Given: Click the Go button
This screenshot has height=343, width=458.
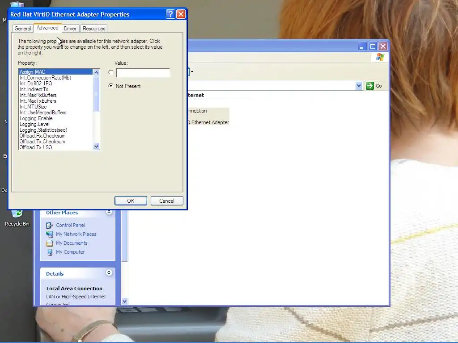Looking at the screenshot, I should (x=374, y=86).
